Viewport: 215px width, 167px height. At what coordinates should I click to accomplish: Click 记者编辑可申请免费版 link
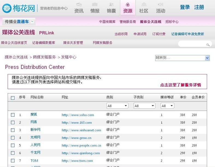(x=188, y=34)
